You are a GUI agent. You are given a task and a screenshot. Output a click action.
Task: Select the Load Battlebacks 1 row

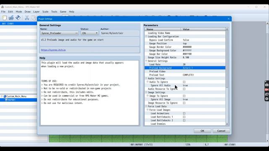coord(185,117)
